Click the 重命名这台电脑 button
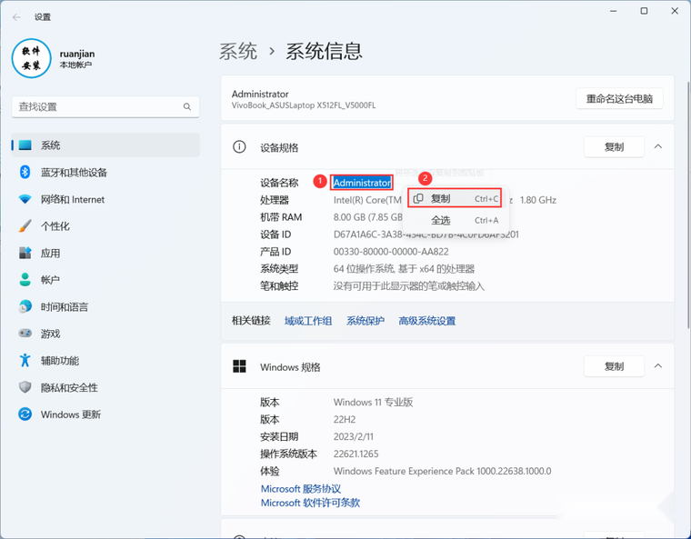This screenshot has height=539, width=691. (619, 99)
